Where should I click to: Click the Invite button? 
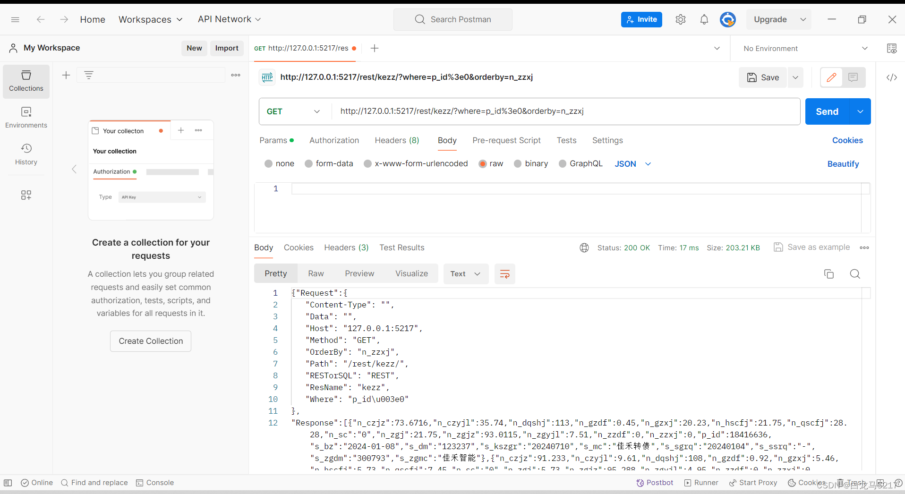(641, 19)
